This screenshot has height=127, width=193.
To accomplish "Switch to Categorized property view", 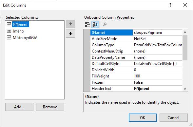I will 87,25.
